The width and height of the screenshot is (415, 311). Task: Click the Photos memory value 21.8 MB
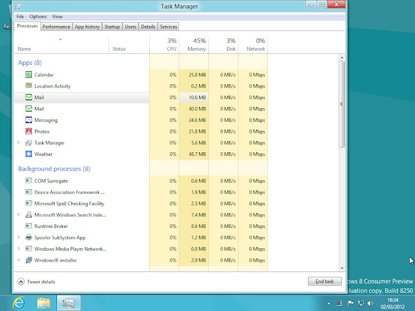point(197,132)
